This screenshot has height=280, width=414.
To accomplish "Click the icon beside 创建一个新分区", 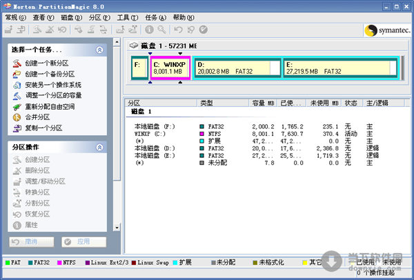I will coord(17,63).
